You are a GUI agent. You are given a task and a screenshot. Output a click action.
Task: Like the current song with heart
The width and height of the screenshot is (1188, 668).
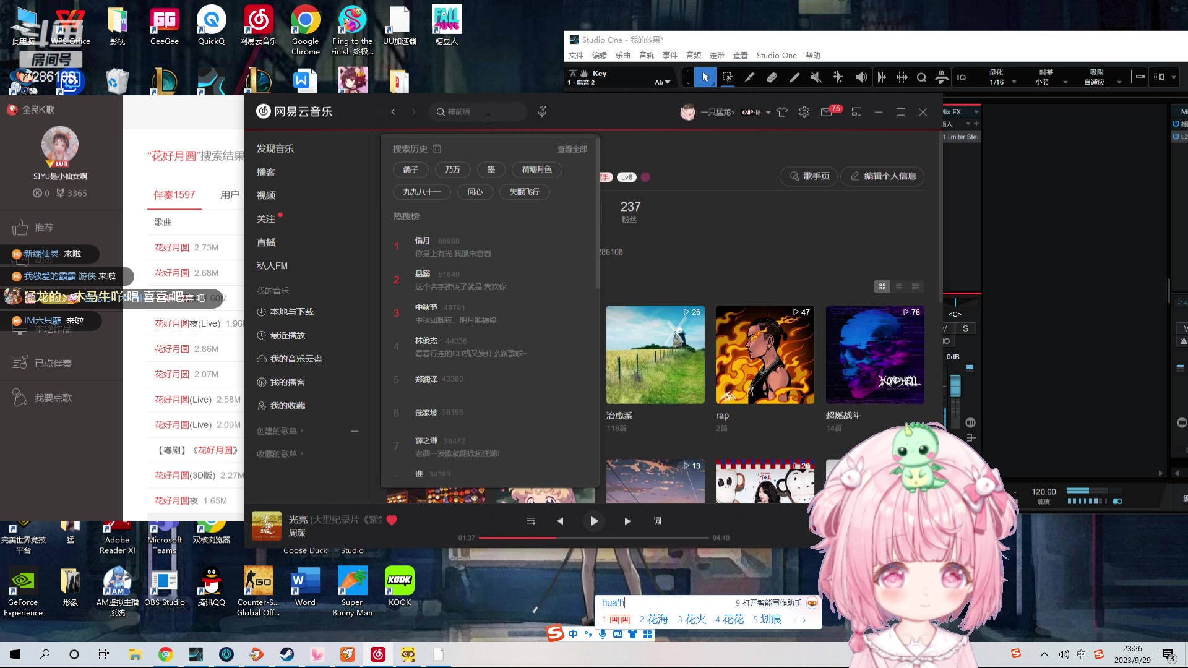click(392, 520)
